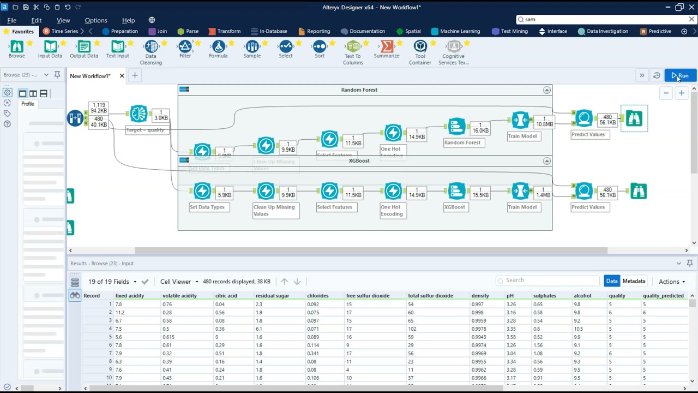Screen dimensions: 698x393
Task: Open the 19 of 19 Fields dropdown
Action: 112,282
